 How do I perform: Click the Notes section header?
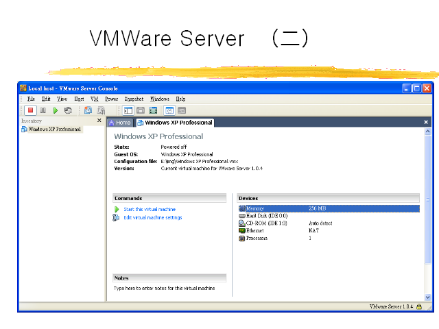169,278
